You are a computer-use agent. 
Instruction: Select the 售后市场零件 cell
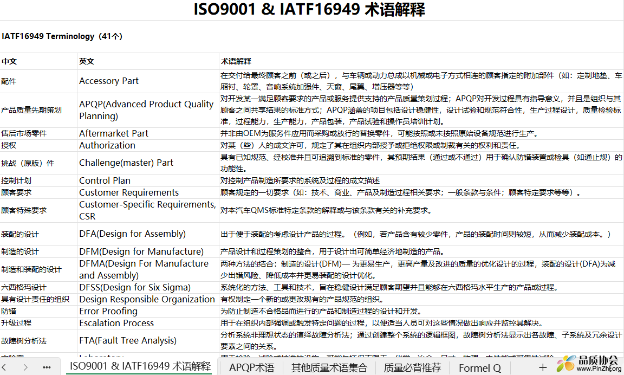pos(38,133)
